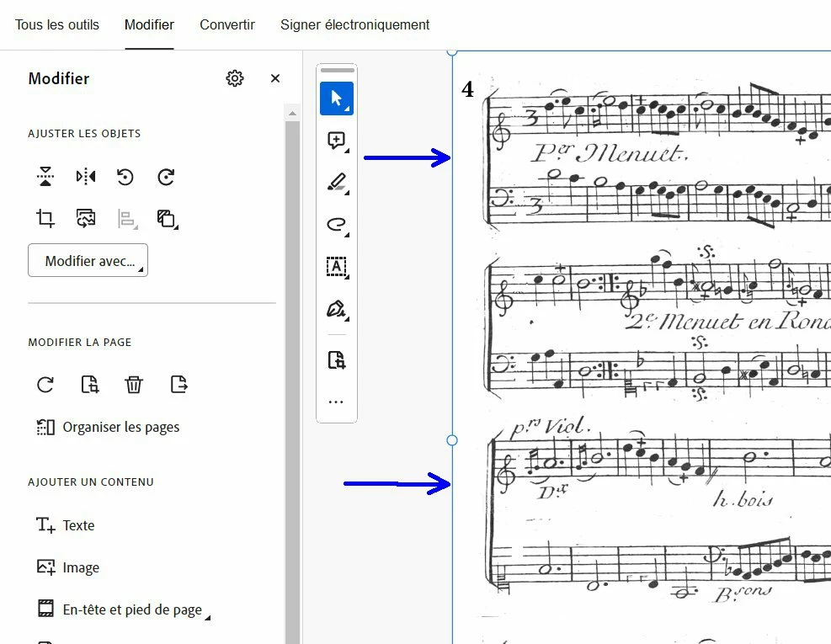The image size is (831, 644).
Task: Expand En-tête et pied de page
Action: 124,609
